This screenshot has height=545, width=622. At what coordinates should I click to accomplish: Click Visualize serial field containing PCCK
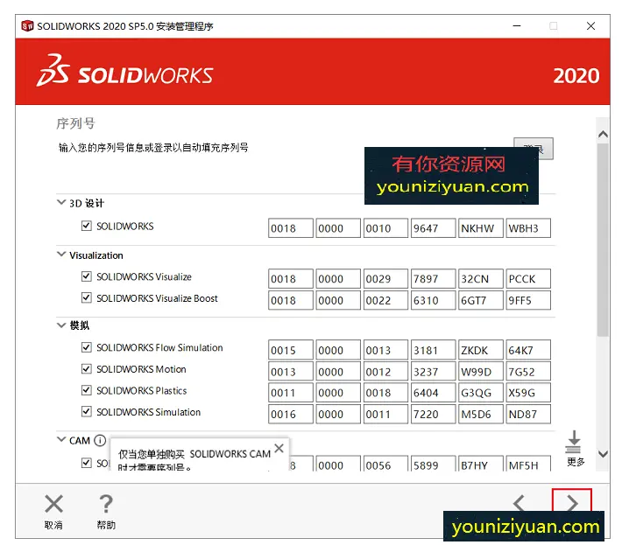[528, 279]
